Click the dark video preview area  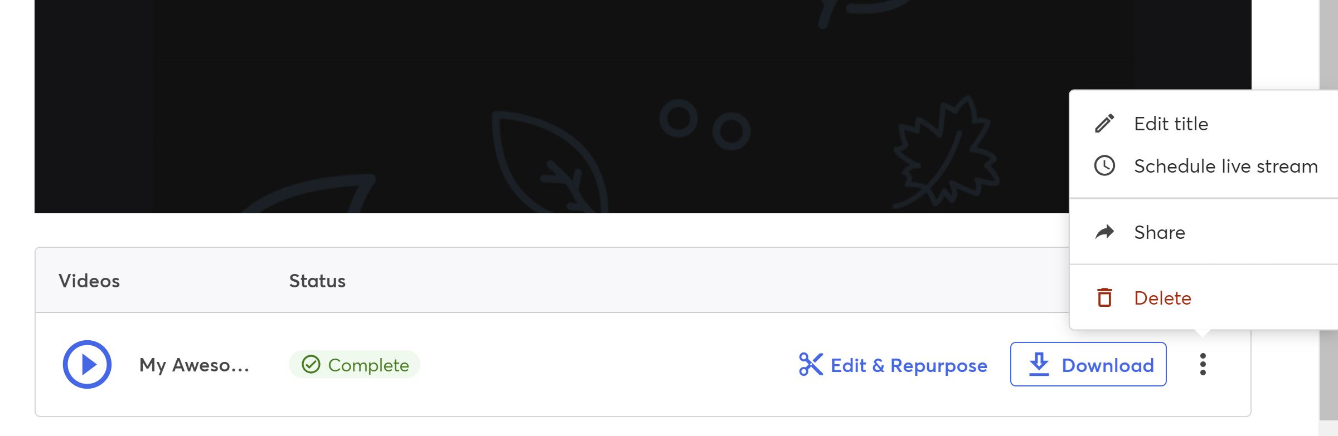tap(552, 106)
